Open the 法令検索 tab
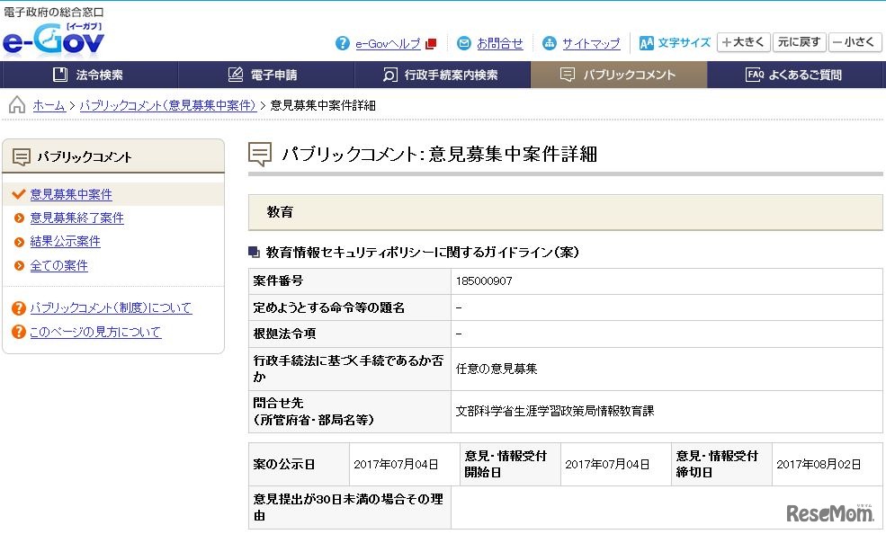 (89, 75)
